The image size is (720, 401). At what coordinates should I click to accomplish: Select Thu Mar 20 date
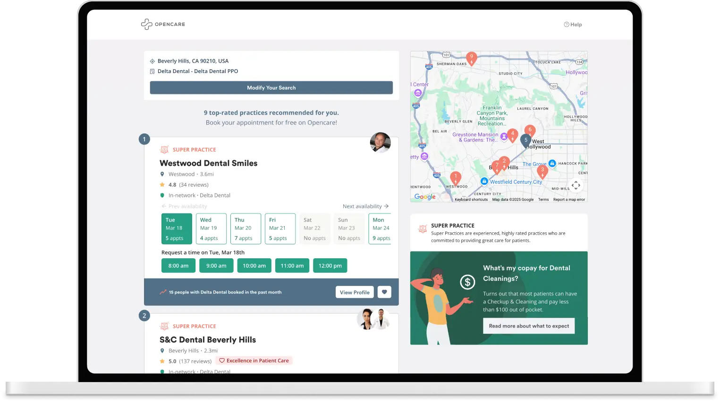[x=246, y=229]
